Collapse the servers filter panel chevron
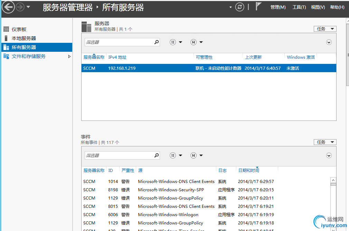The height and width of the screenshot is (231, 349). point(329,42)
